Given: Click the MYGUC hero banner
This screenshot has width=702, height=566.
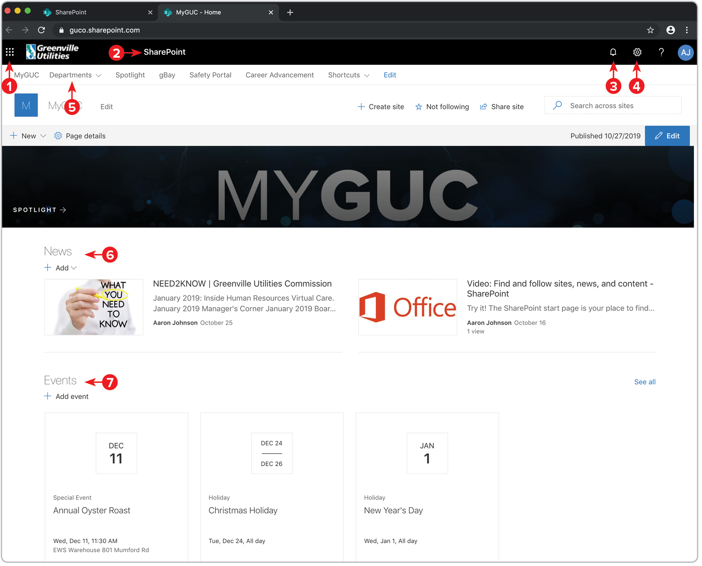Looking at the screenshot, I should (x=348, y=187).
